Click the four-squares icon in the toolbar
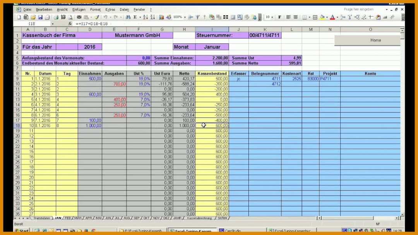 click(x=226, y=17)
